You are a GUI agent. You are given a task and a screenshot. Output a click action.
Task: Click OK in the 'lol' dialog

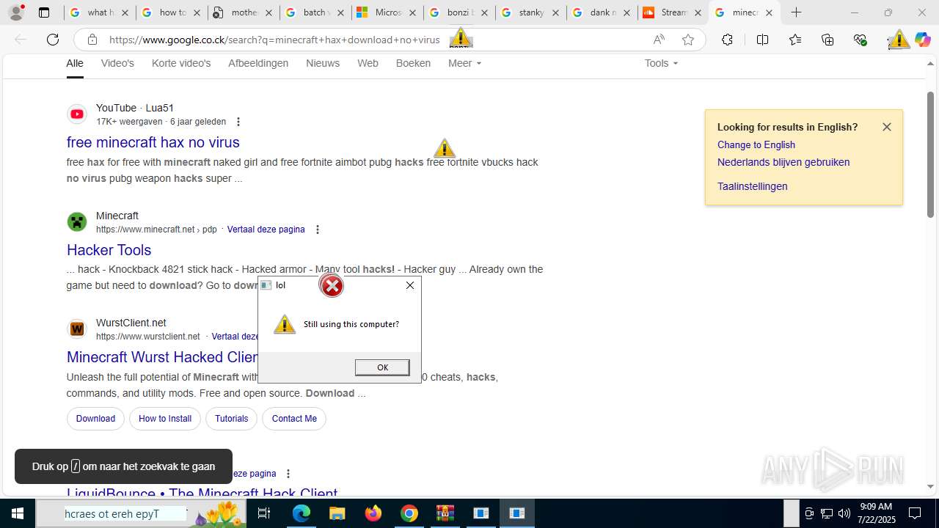382,367
